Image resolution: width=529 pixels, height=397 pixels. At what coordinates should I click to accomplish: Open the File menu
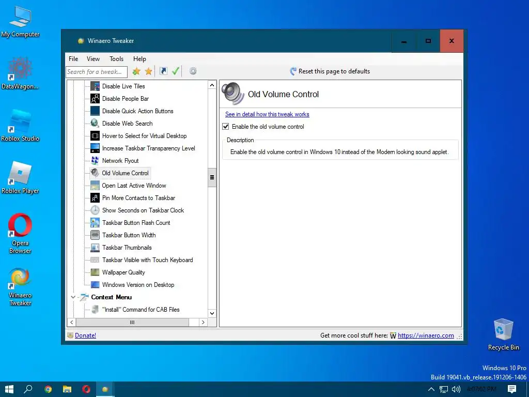click(x=73, y=59)
